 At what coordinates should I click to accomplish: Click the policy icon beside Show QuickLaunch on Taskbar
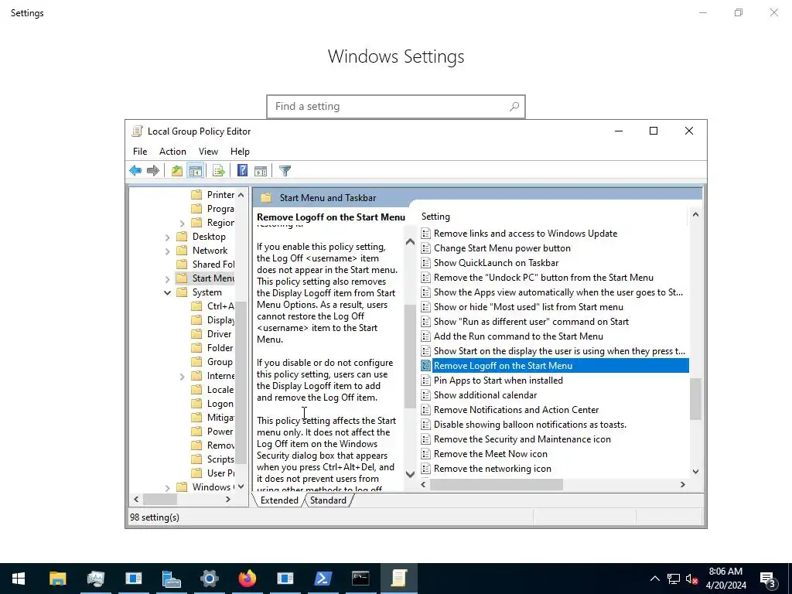coord(426,263)
